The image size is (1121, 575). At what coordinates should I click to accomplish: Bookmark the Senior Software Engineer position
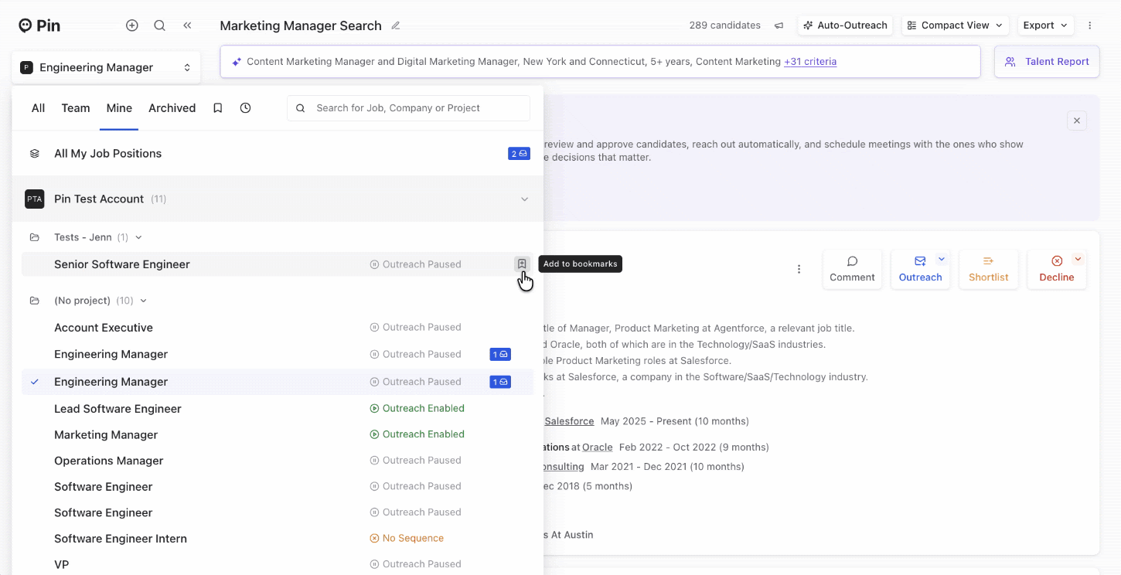[523, 264]
